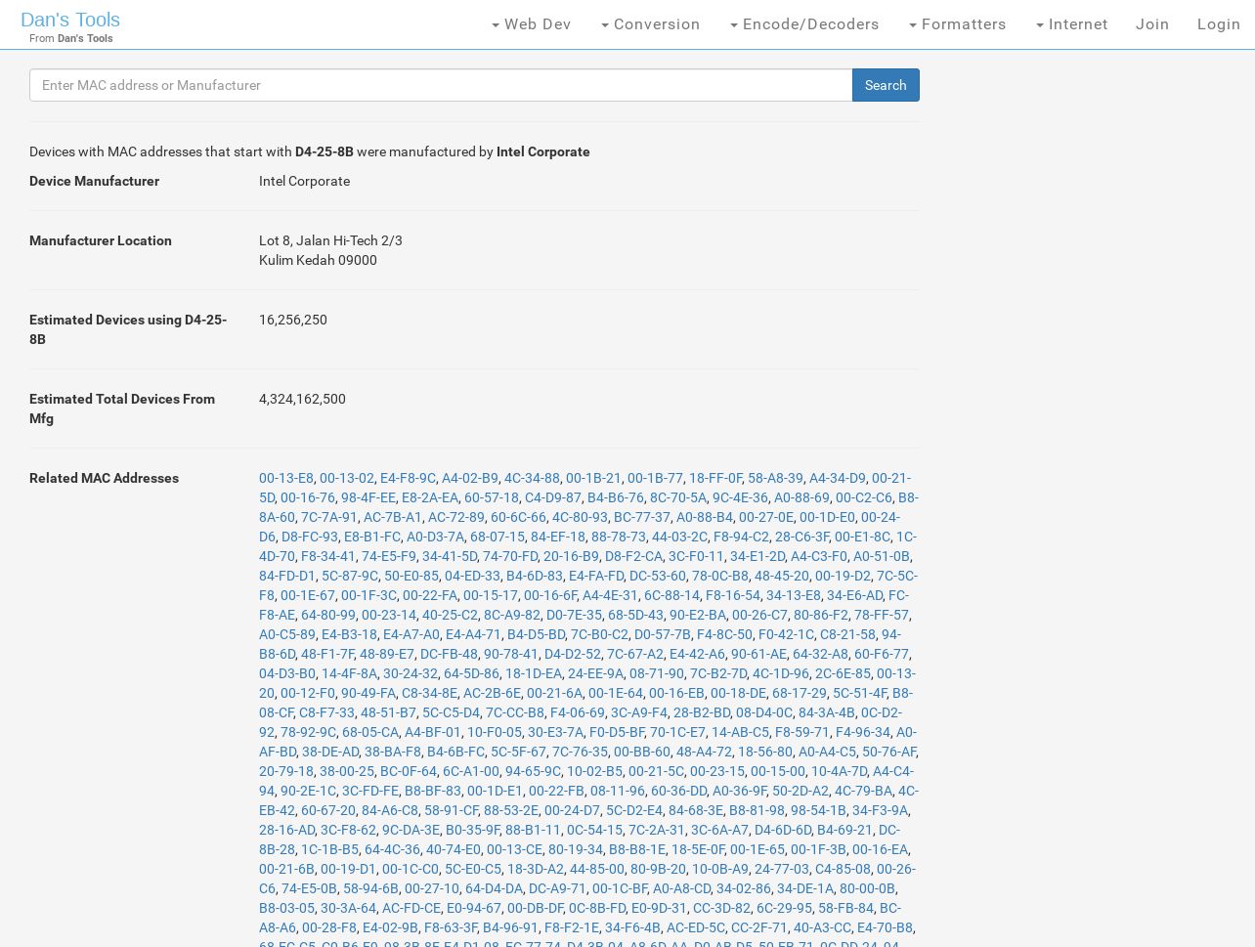The height and width of the screenshot is (947, 1255).
Task: Open related MAC address 00-1D-E0
Action: [827, 517]
